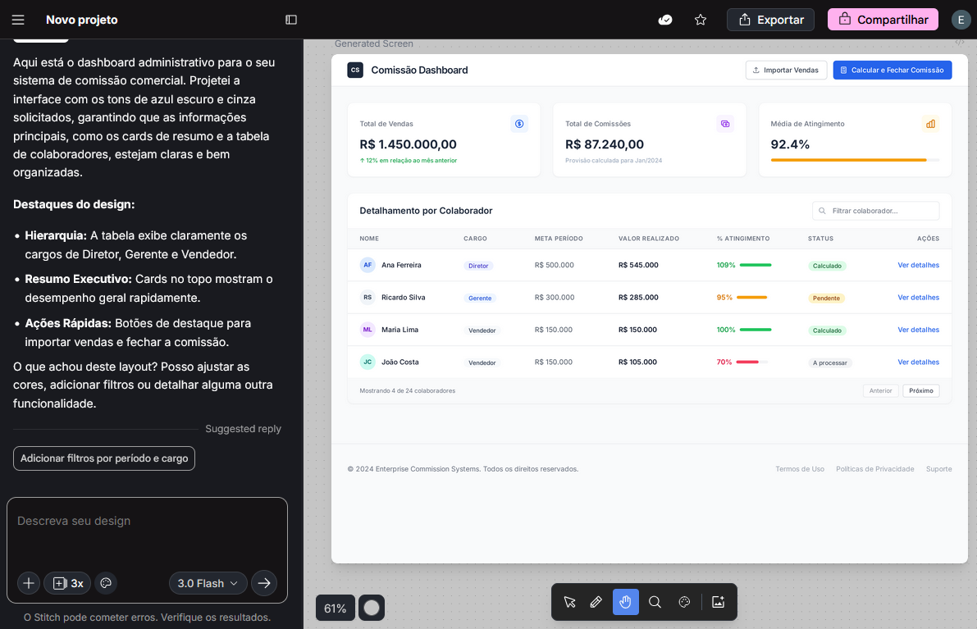Open the palette theme tool in canvas toolbar

pyautogui.click(x=684, y=602)
